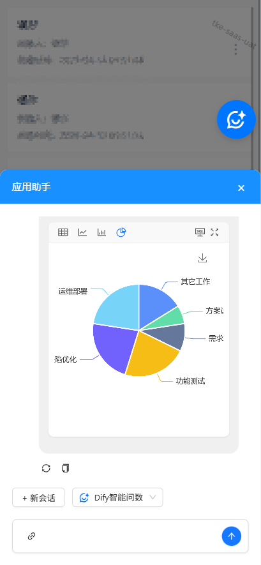Select the pie chart icon
This screenshot has width=261, height=565.
[121, 232]
